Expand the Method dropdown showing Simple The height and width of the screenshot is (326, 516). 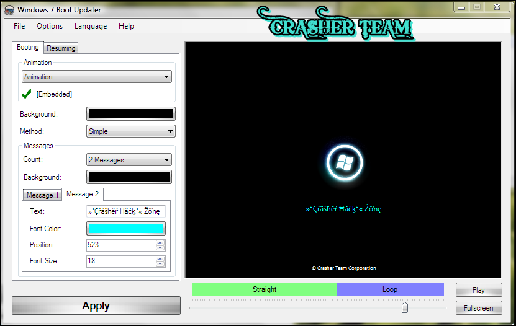point(130,131)
